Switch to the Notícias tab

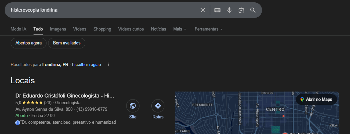point(158,29)
